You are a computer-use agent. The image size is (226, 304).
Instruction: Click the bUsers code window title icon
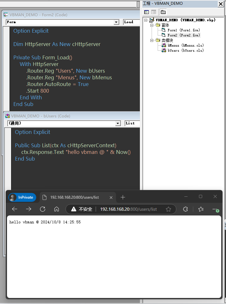7,116
